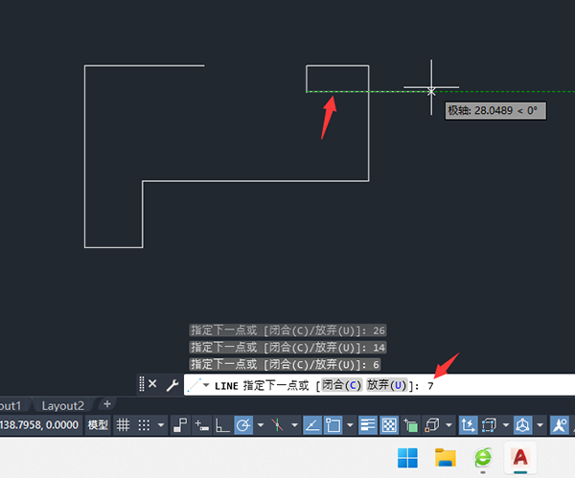The height and width of the screenshot is (478, 575).
Task: Click command history line ending in 26
Action: pos(287,330)
